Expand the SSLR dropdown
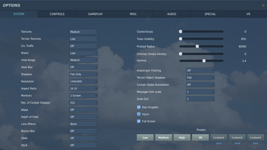 tap(83, 145)
